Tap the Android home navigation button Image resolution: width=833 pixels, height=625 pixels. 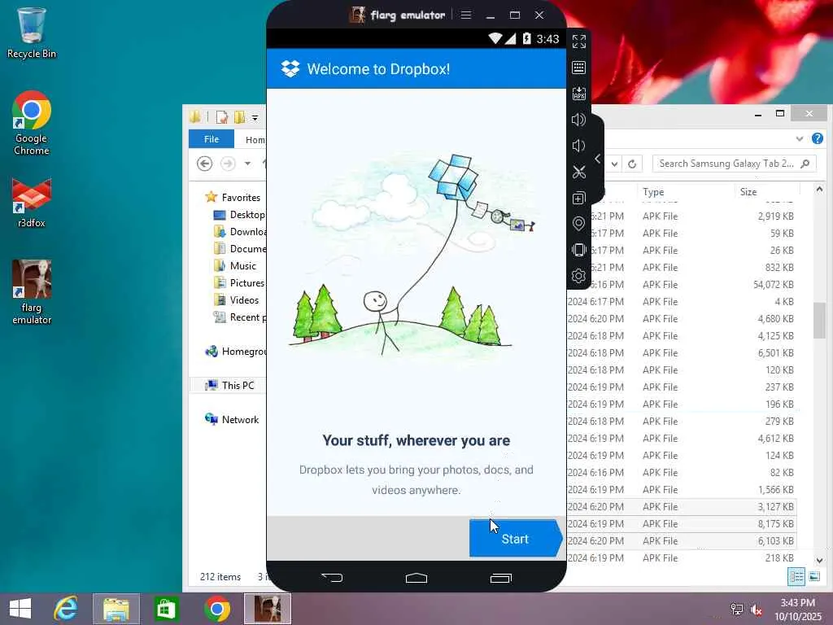pyautogui.click(x=416, y=577)
